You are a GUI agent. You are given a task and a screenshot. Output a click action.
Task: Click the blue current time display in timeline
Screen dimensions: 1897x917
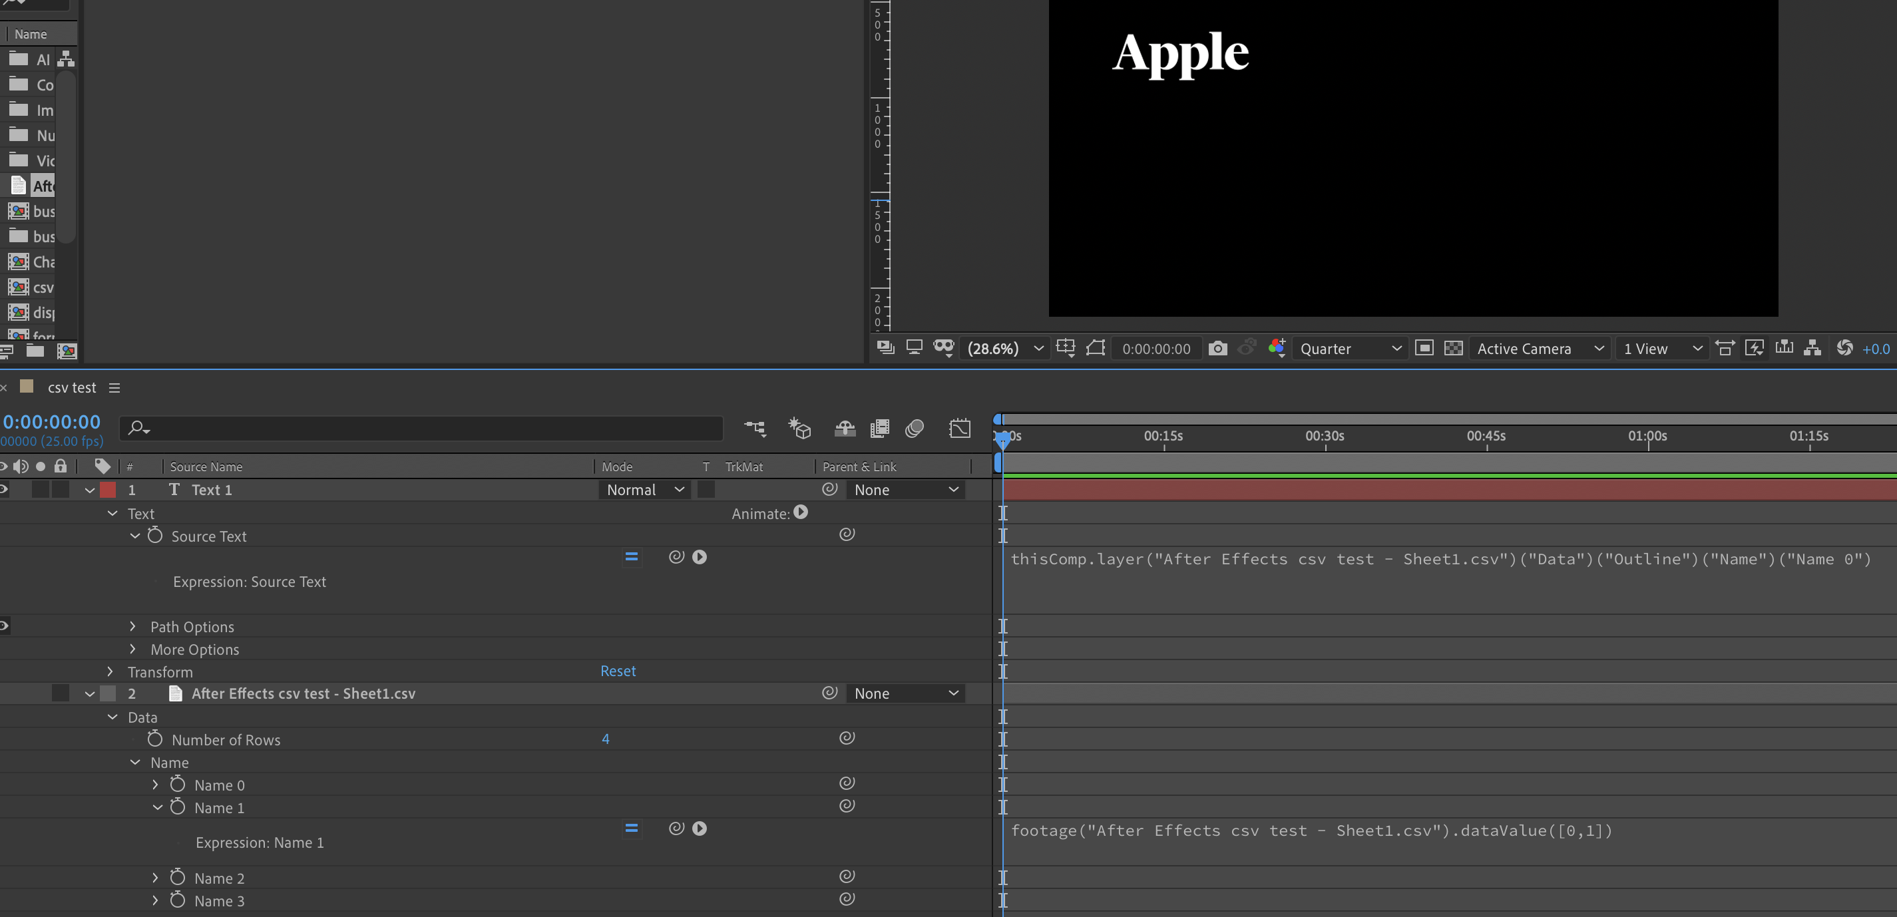point(51,422)
